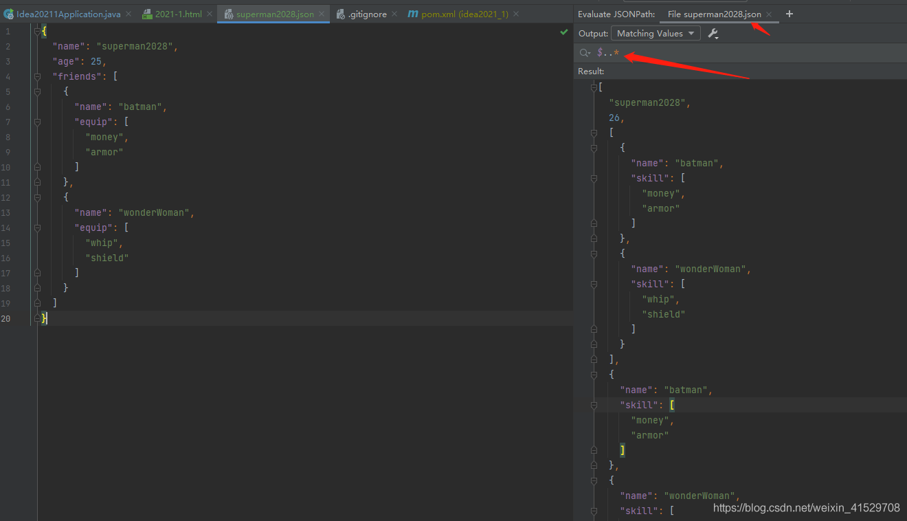Collapse the batman equip array fold marker
Image resolution: width=907 pixels, height=521 pixels.
click(37, 122)
